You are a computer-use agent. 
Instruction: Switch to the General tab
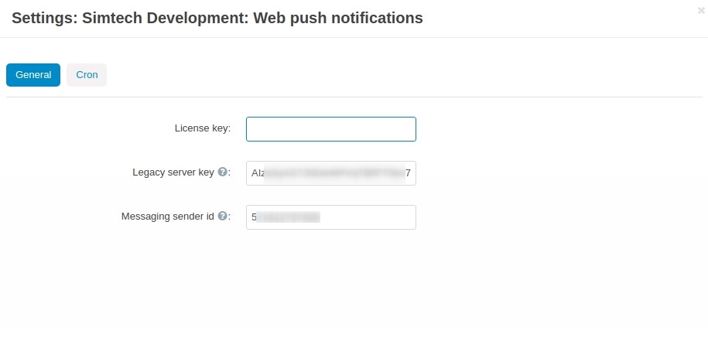pyautogui.click(x=33, y=75)
